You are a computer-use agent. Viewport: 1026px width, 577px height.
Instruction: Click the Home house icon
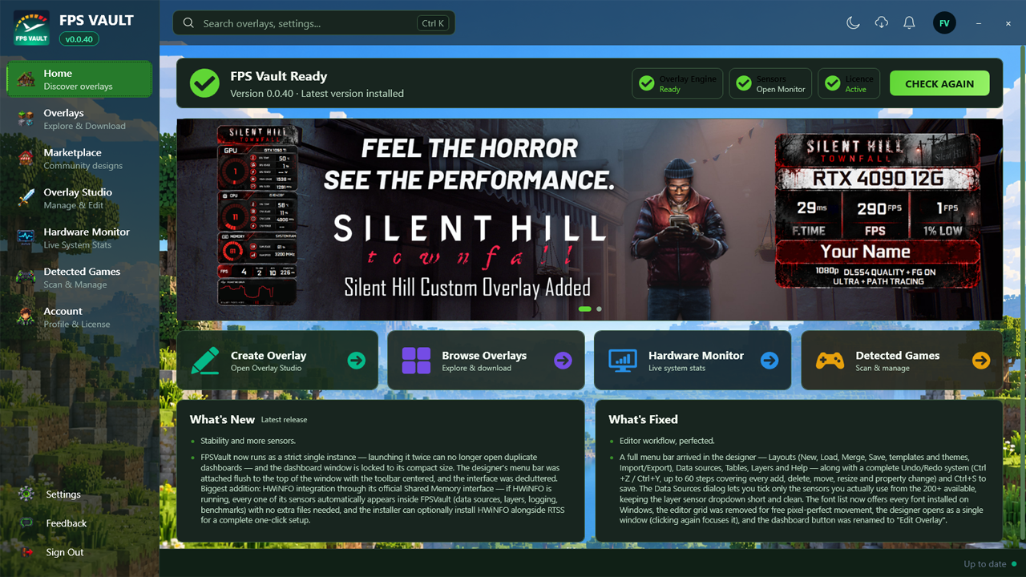(x=26, y=79)
